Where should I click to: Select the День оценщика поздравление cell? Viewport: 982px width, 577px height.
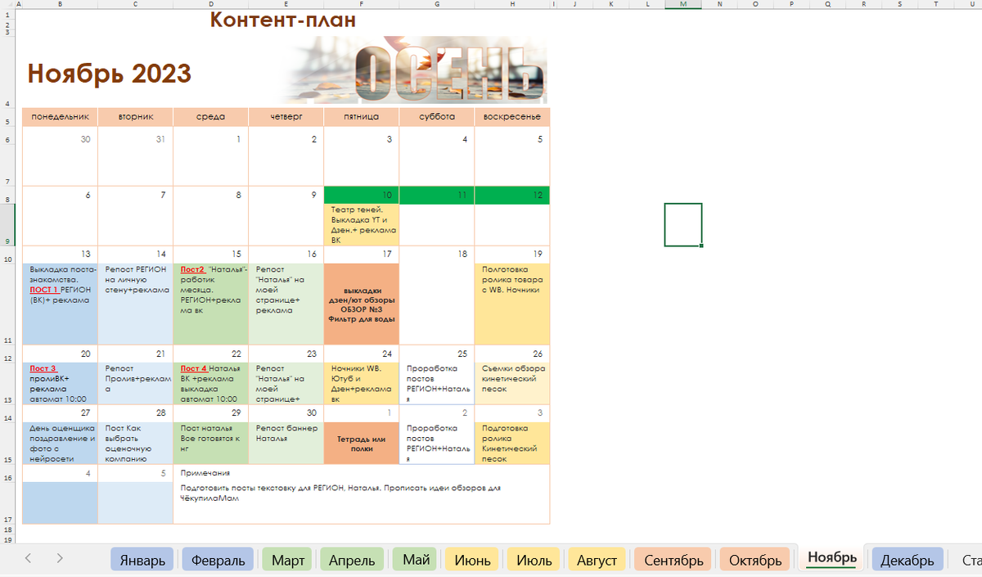[60, 443]
